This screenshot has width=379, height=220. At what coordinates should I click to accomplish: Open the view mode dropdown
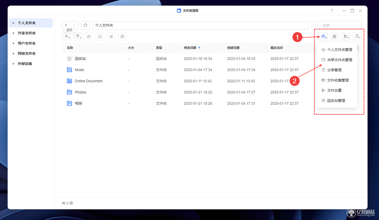tap(346, 37)
